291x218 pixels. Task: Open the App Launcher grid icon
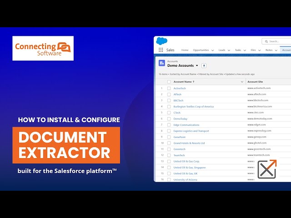(161, 50)
